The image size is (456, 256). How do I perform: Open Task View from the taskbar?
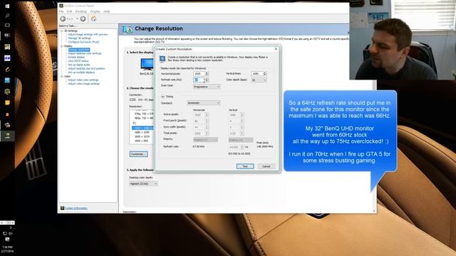[7, 26]
